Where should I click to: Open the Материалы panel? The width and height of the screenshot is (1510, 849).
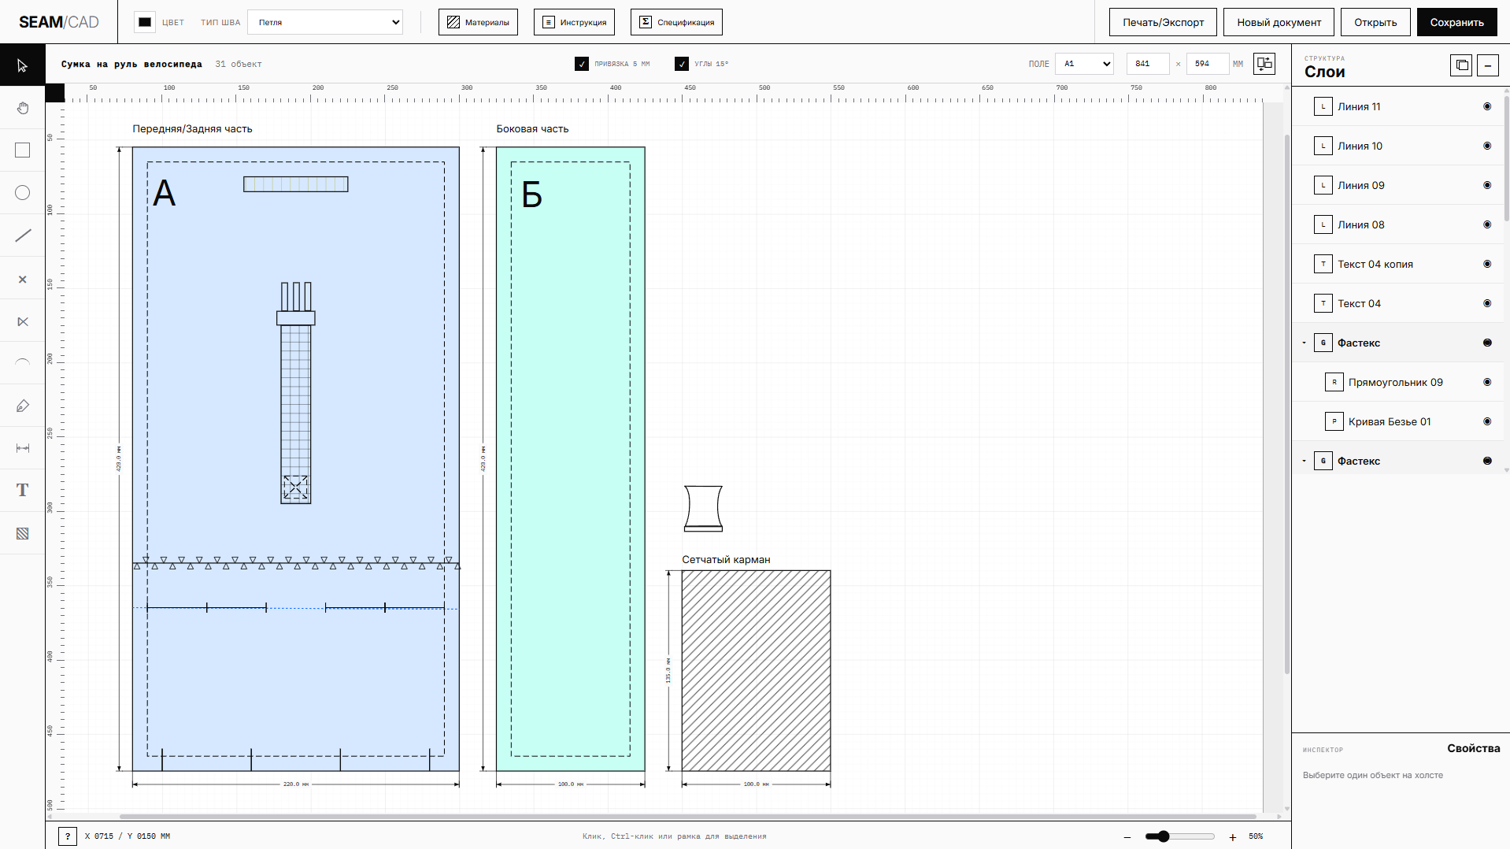pos(478,22)
